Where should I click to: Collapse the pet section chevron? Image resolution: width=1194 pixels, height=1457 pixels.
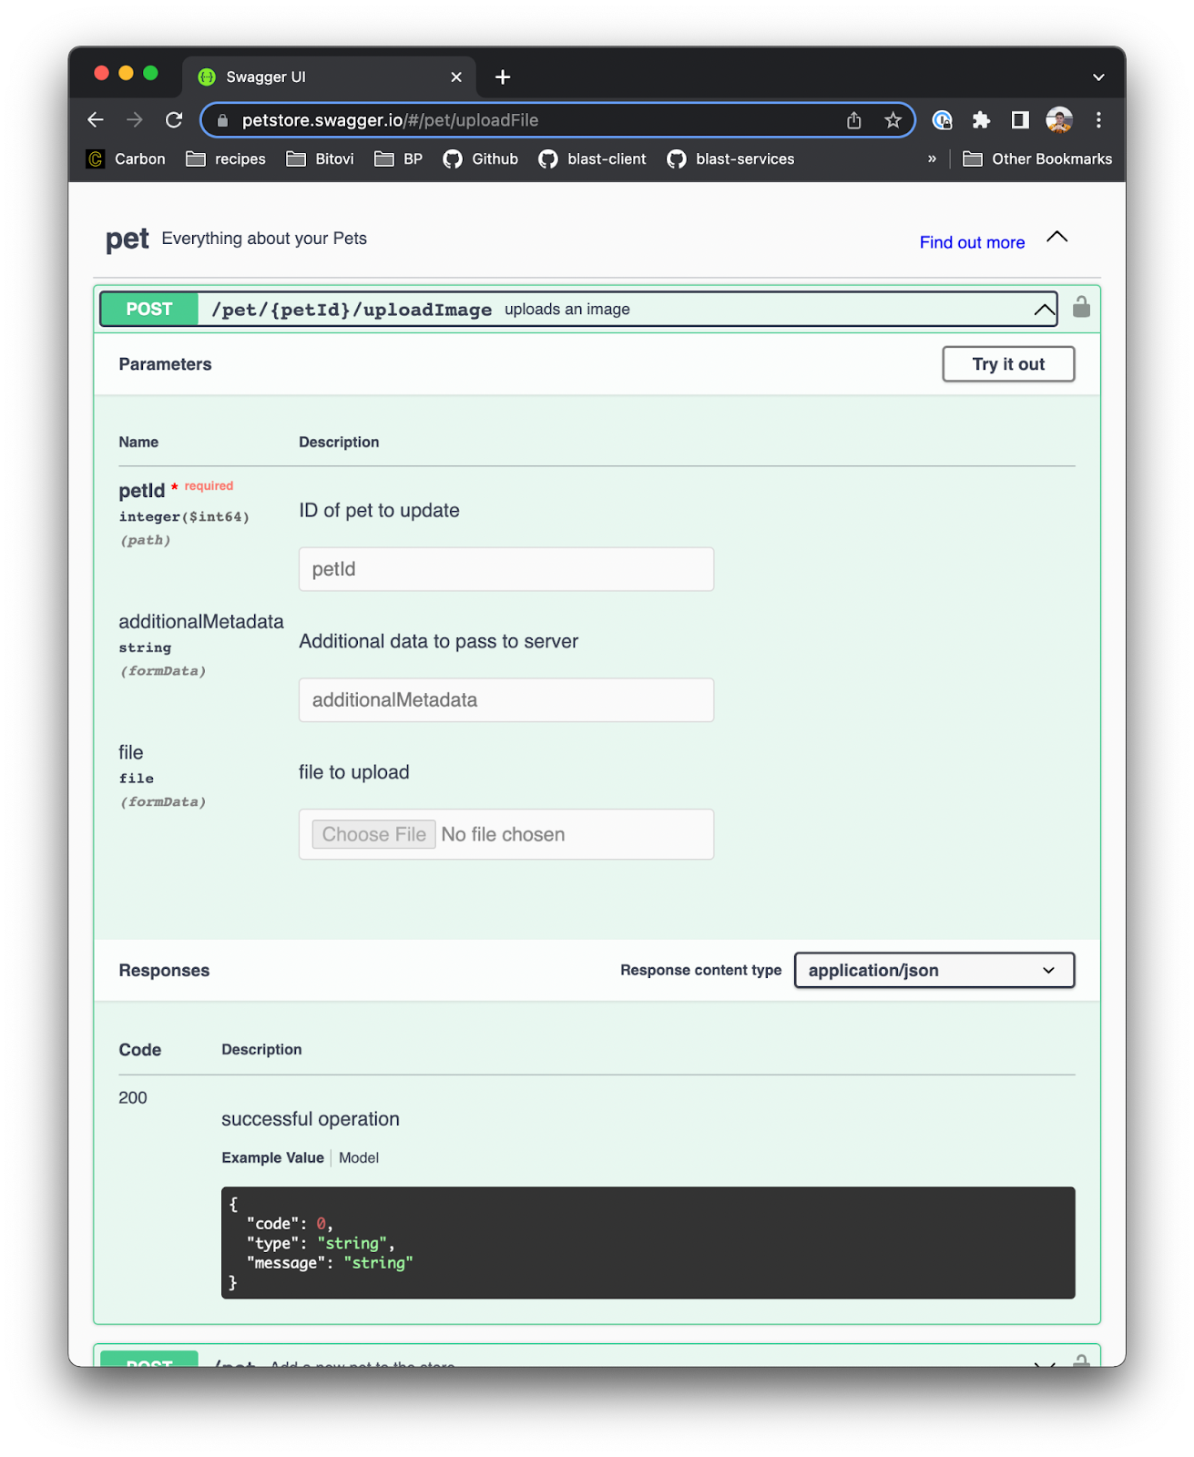[x=1057, y=238]
